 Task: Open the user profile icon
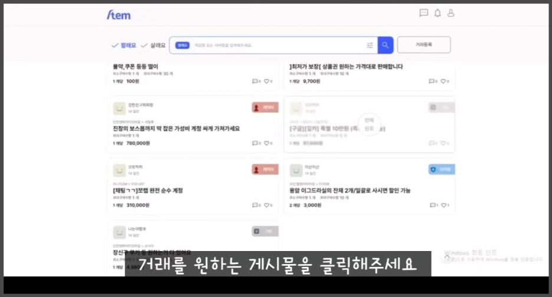click(x=451, y=13)
